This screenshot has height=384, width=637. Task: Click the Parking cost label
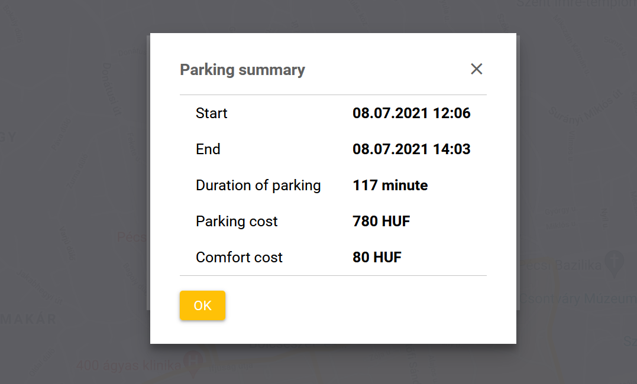237,222
